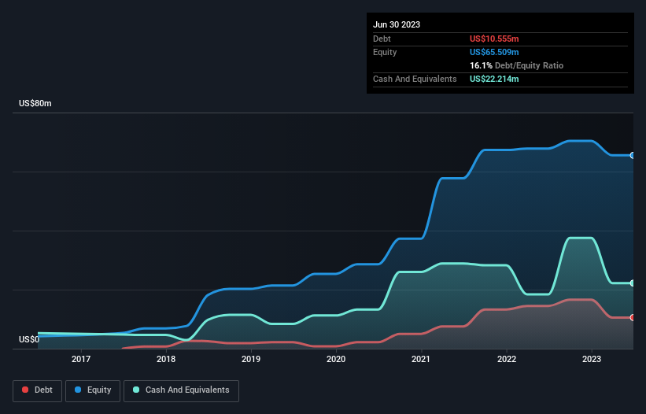Click the 2019 x-axis label

pyautogui.click(x=251, y=359)
